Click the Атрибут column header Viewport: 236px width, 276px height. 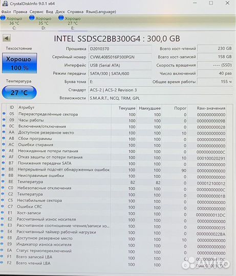click(x=27, y=107)
